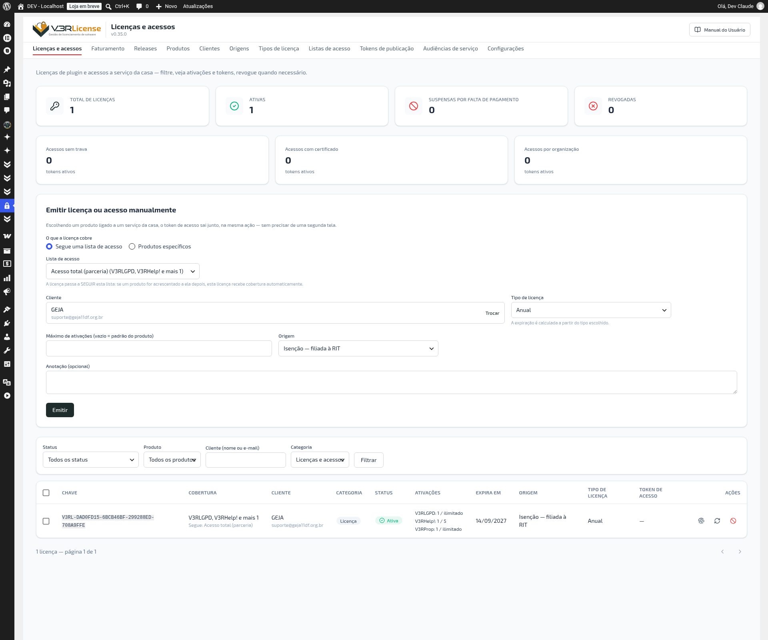
Task: Click Trocar to change the client
Action: click(x=492, y=313)
